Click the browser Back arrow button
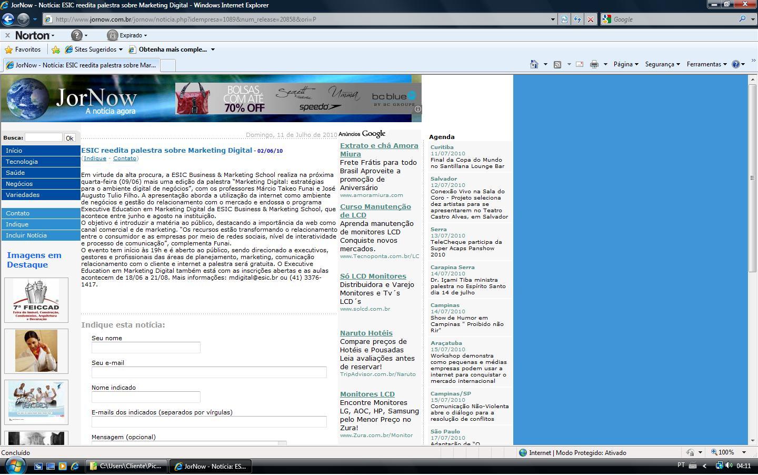758x475 pixels. coord(8,19)
